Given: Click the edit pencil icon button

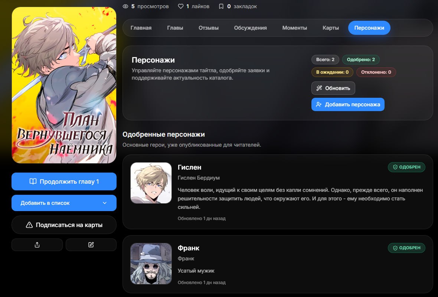Looking at the screenshot, I should click(91, 245).
